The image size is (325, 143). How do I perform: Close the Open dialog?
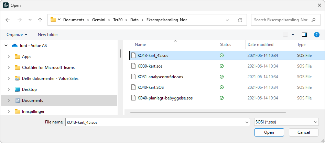[319, 5]
